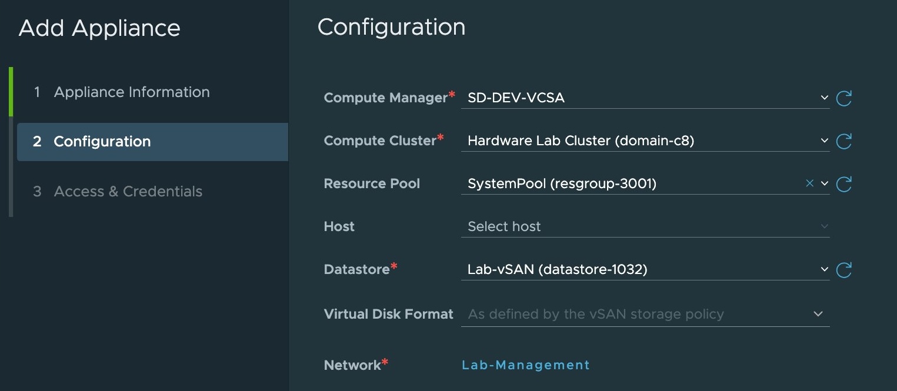Viewport: 897px width, 391px height.
Task: Refresh the Compute Manager list
Action: click(x=843, y=98)
